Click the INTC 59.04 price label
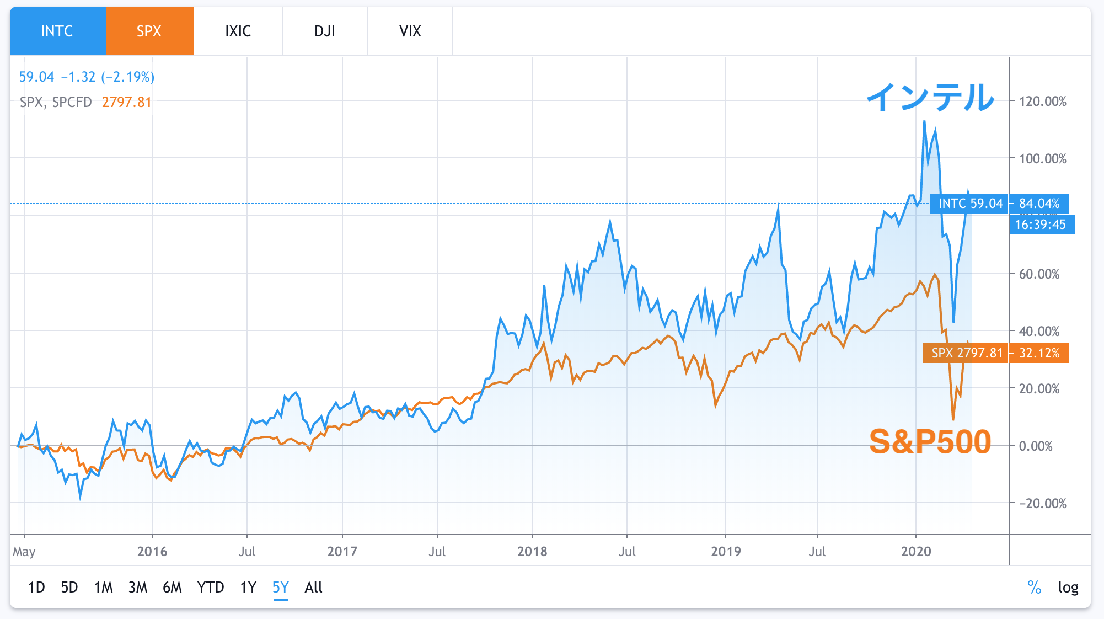 [970, 204]
